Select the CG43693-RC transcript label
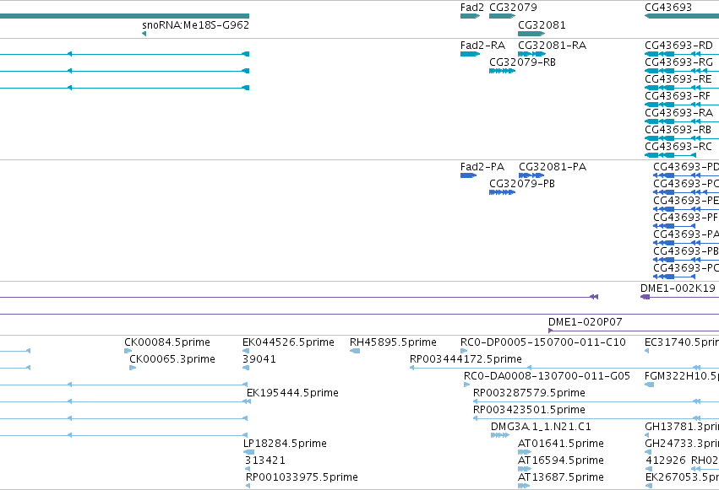Image resolution: width=719 pixels, height=490 pixels. [x=678, y=147]
